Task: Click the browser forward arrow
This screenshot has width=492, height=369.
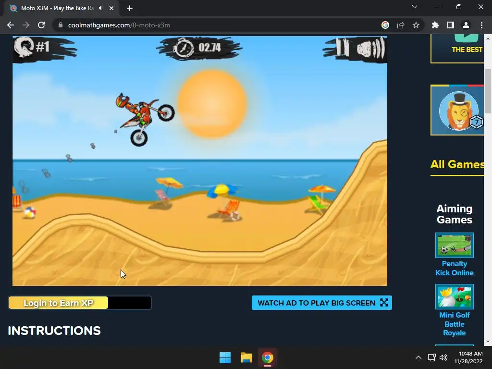Action: click(26, 25)
